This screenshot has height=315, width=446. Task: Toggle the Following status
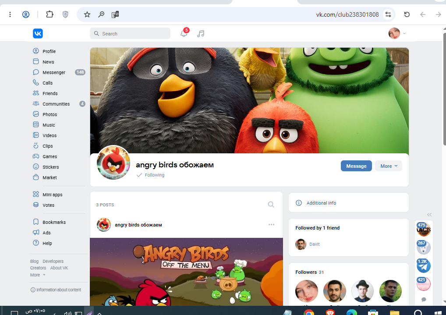150,175
